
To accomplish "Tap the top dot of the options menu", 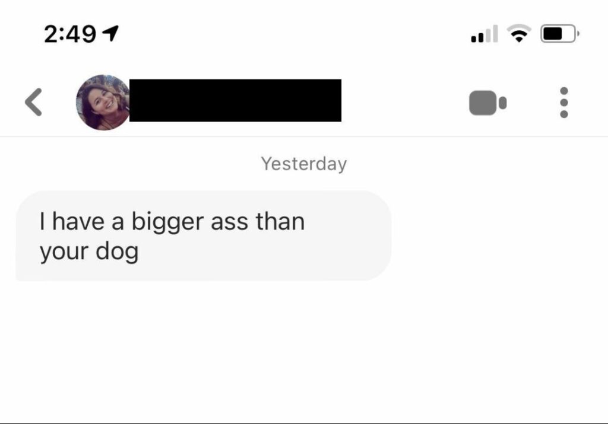I will pos(564,91).
